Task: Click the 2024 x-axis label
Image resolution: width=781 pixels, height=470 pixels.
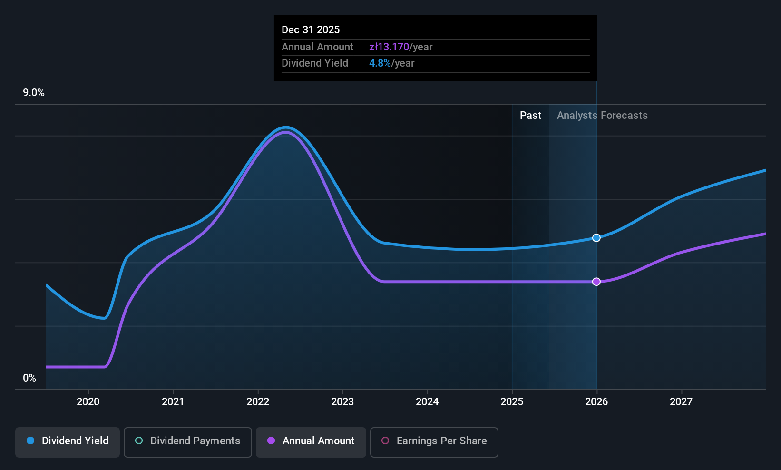Action: [427, 401]
